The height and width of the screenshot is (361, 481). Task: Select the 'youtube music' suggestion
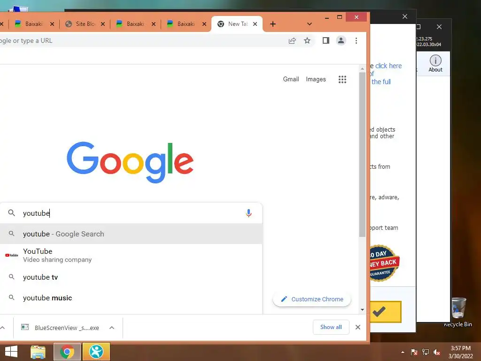click(131, 298)
